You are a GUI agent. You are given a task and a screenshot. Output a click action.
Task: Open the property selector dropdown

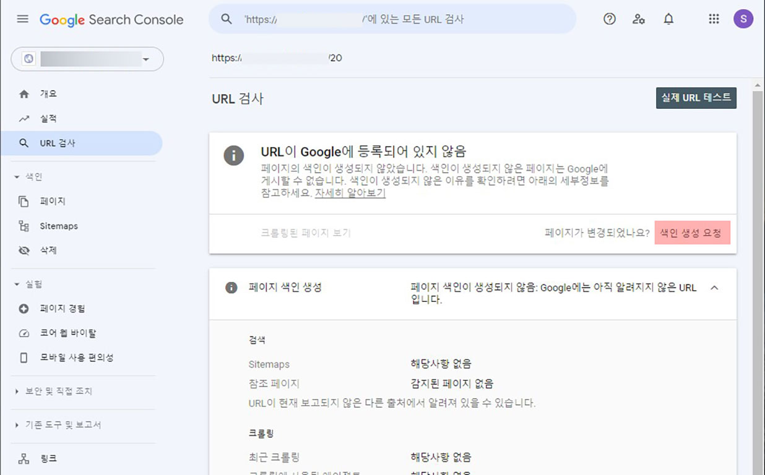tap(87, 59)
